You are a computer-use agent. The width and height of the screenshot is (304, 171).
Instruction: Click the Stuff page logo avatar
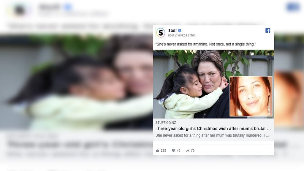coord(161,33)
